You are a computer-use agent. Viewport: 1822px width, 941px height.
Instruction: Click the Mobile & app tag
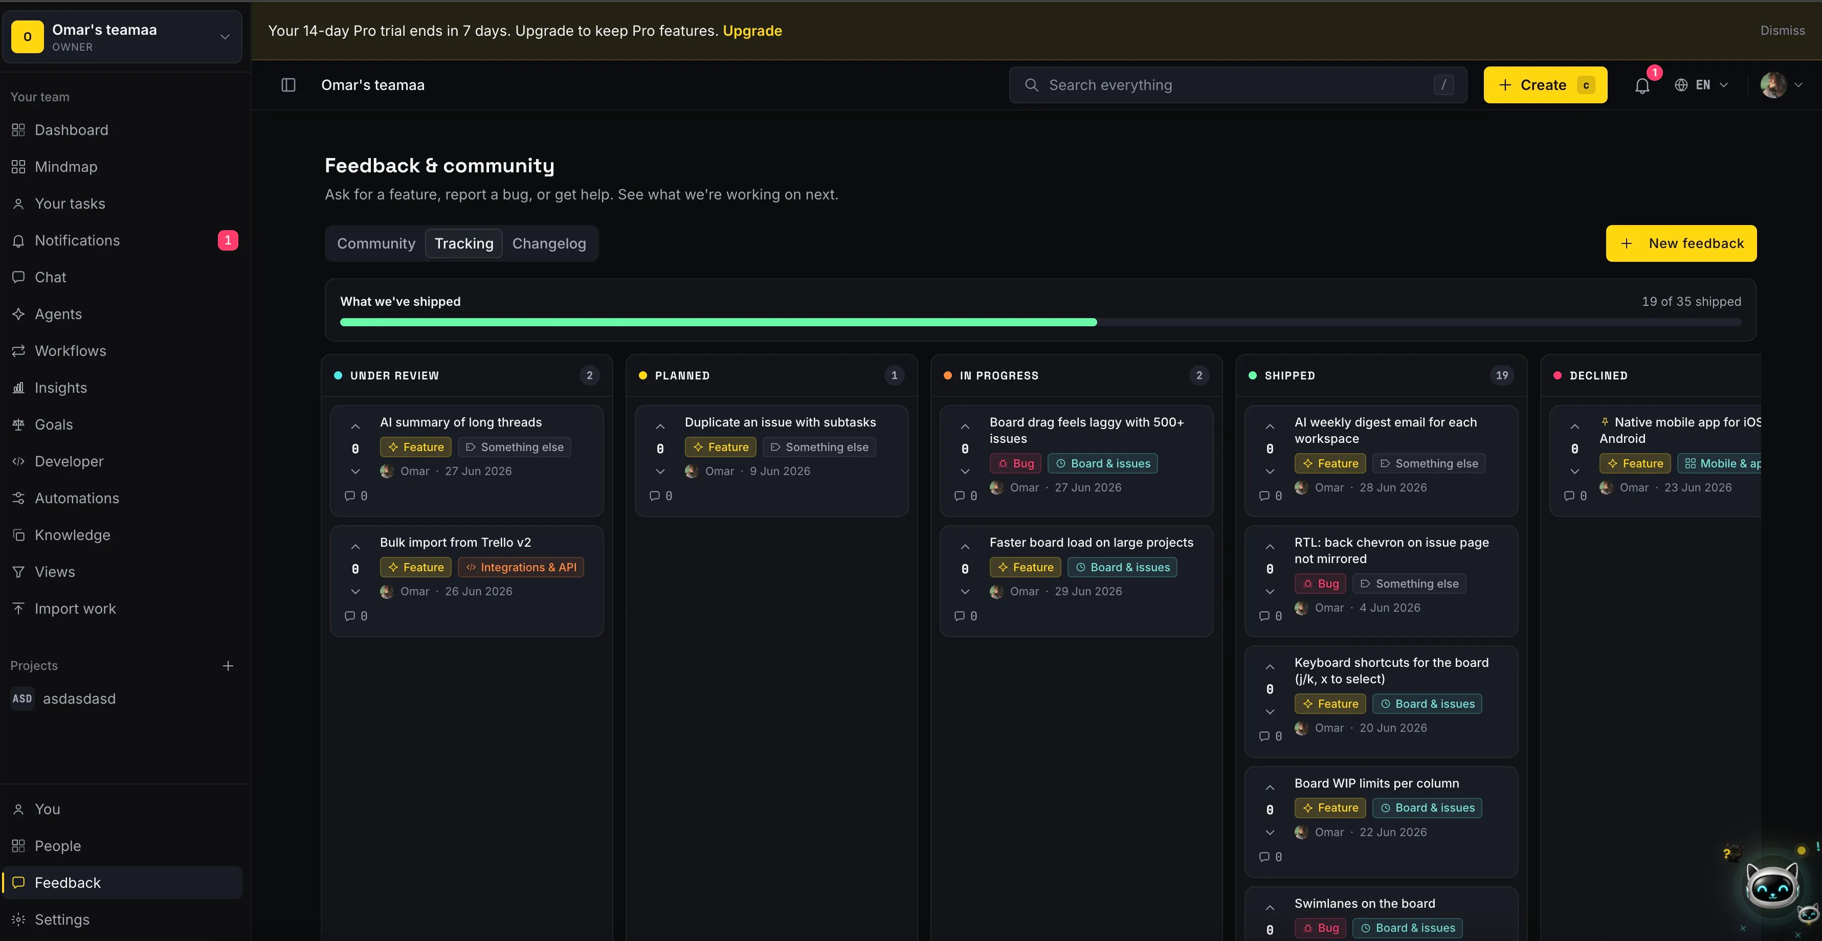(x=1720, y=463)
